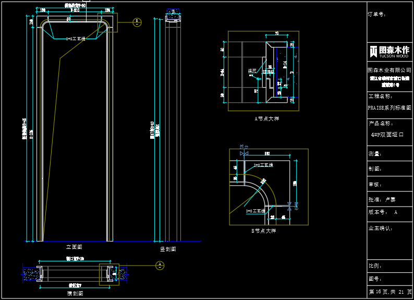Click the yellow callout box on cross-section
Viewport: 414px width, 300px height.
[109, 274]
